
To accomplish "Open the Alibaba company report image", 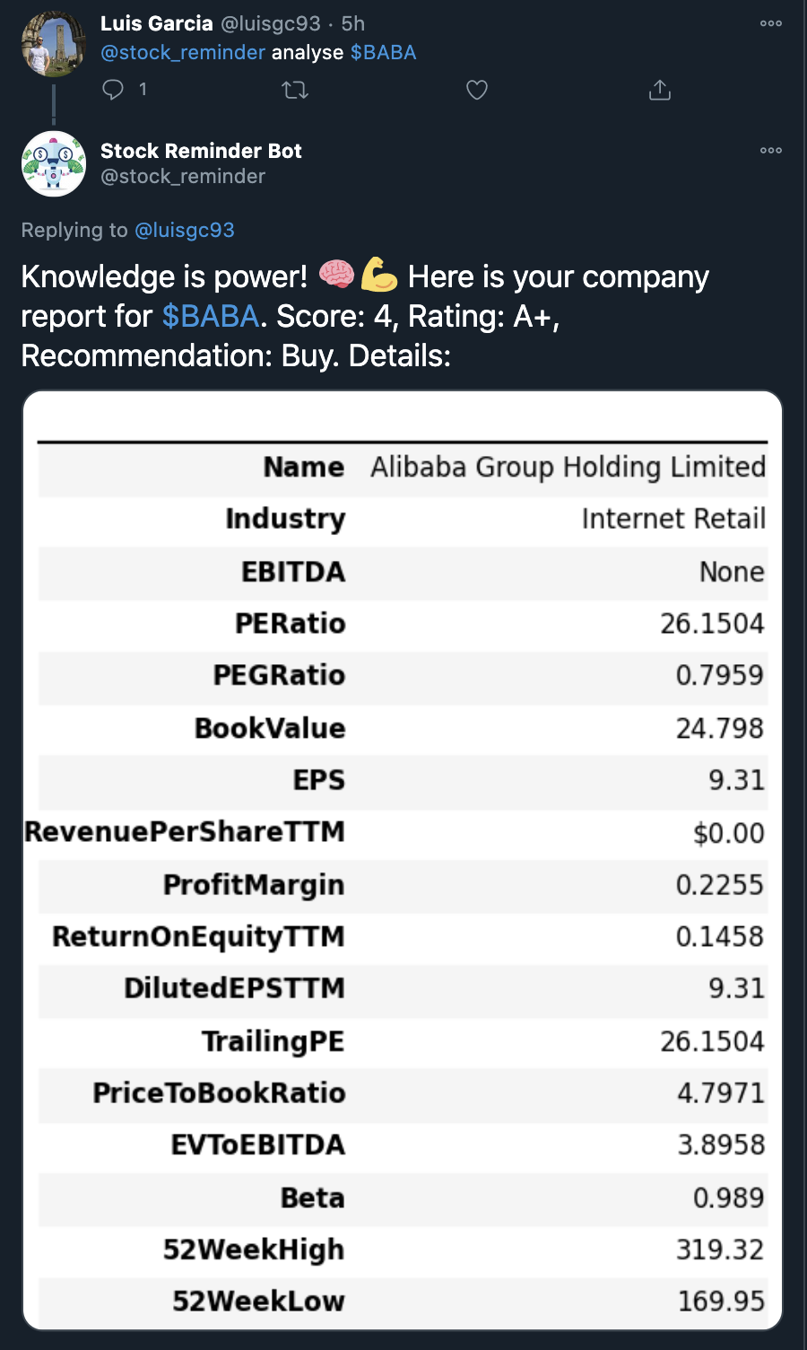I will (403, 860).
